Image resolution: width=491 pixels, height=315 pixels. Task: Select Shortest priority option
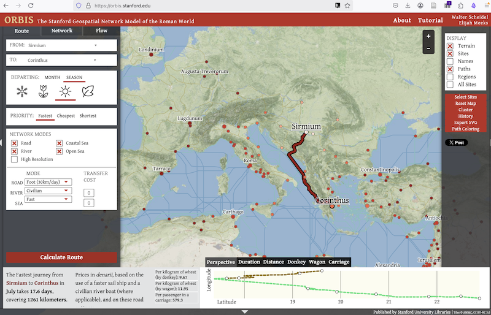click(88, 116)
